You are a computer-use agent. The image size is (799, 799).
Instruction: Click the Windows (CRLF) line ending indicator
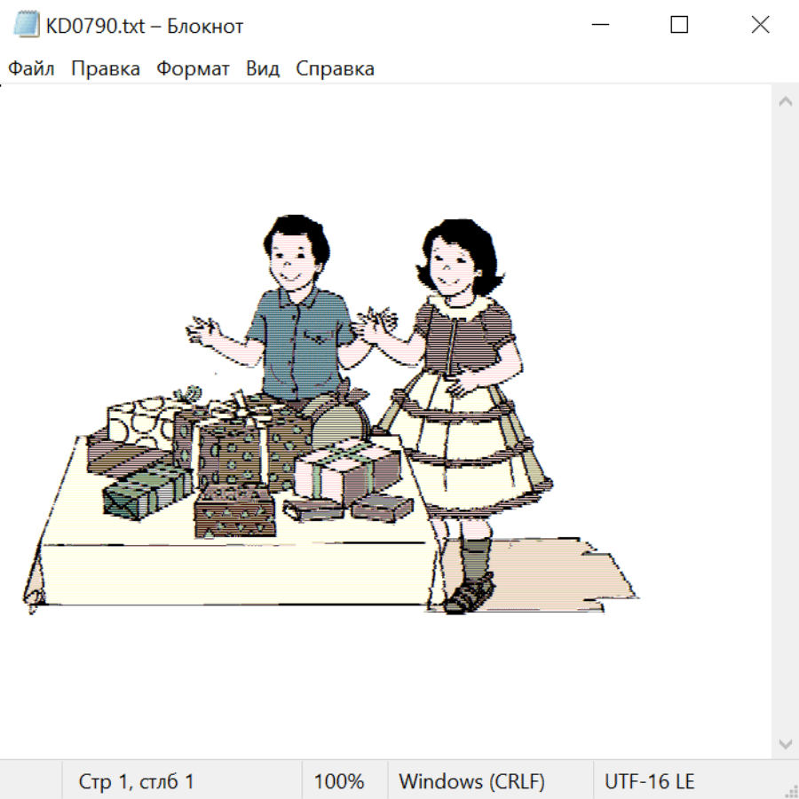pyautogui.click(x=471, y=782)
